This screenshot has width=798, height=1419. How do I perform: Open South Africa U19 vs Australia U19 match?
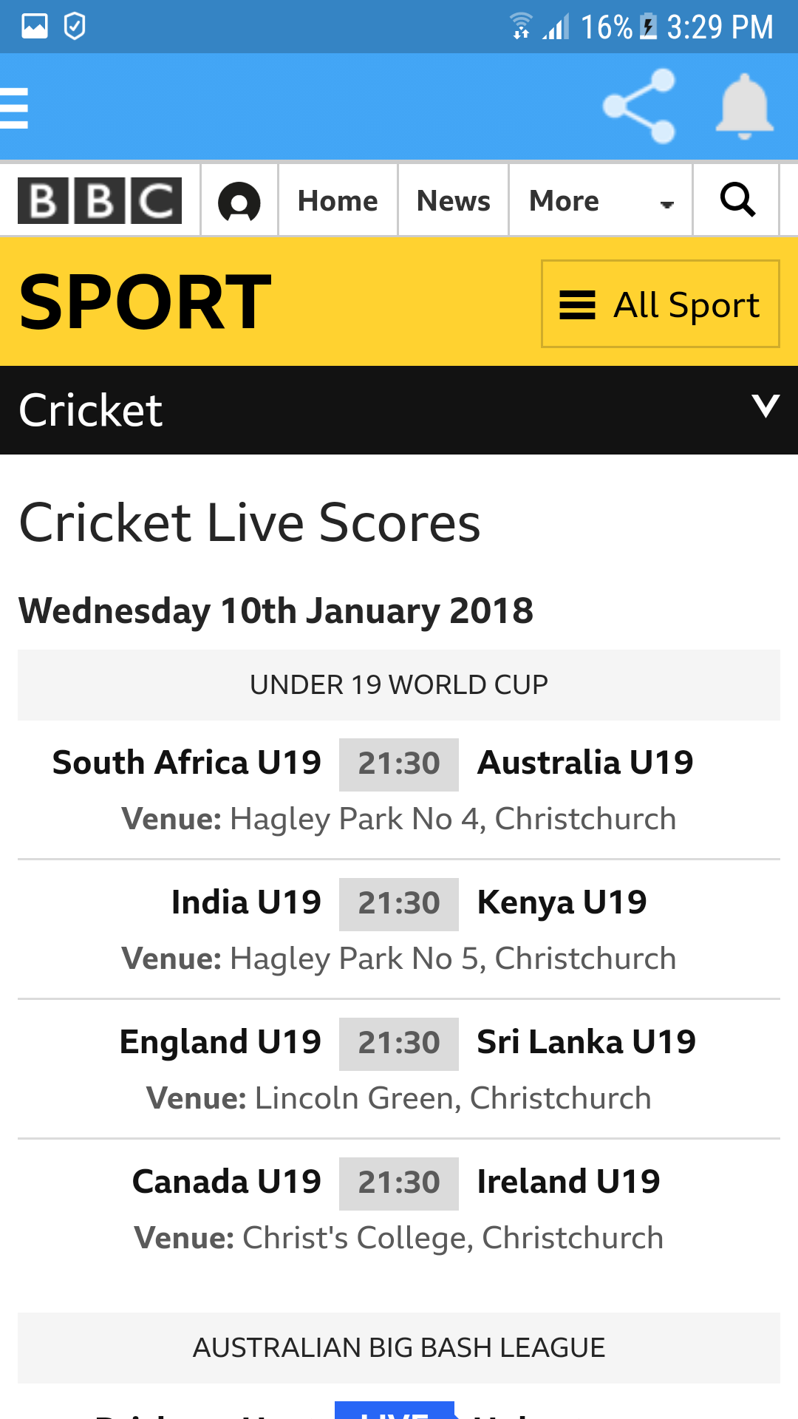[399, 765]
